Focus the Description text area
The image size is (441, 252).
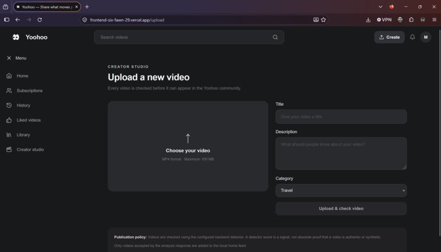click(x=341, y=153)
